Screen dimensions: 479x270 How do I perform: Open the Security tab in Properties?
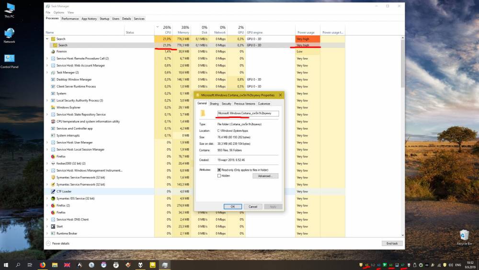227,104
